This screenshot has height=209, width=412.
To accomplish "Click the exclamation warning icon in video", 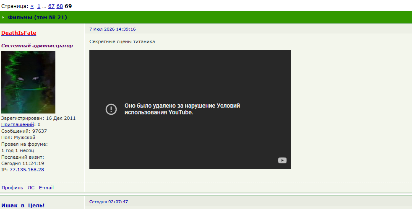I will pos(111,109).
